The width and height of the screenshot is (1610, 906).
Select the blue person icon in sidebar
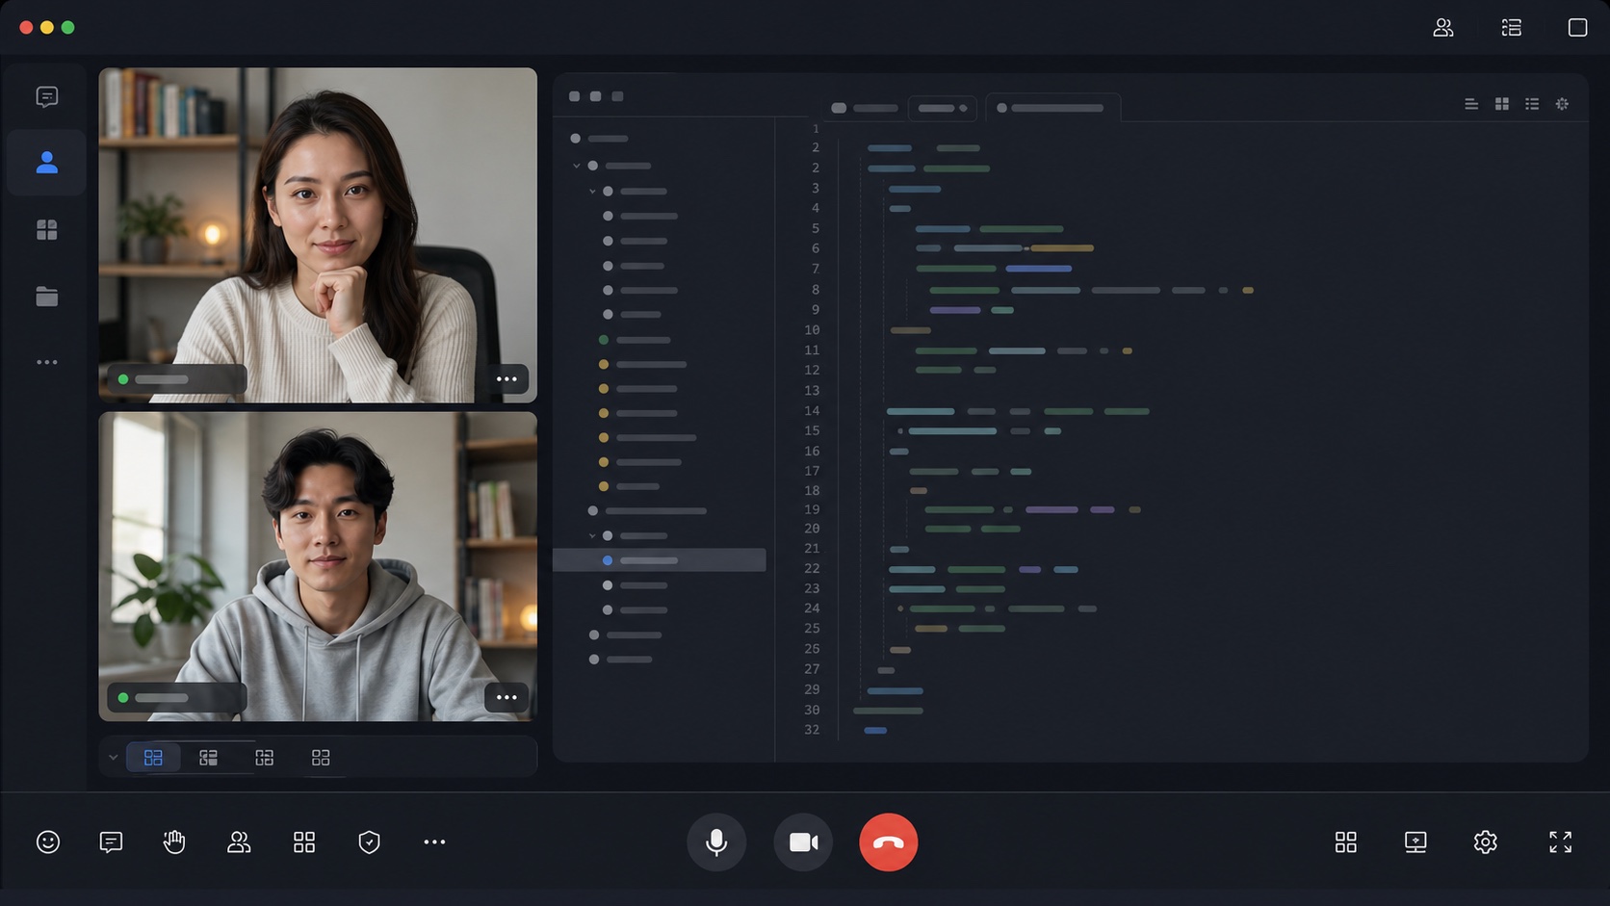click(x=46, y=163)
